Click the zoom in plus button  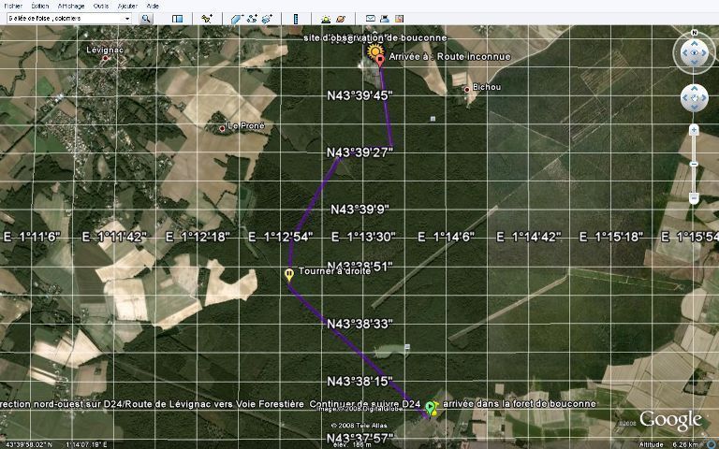pos(694,130)
